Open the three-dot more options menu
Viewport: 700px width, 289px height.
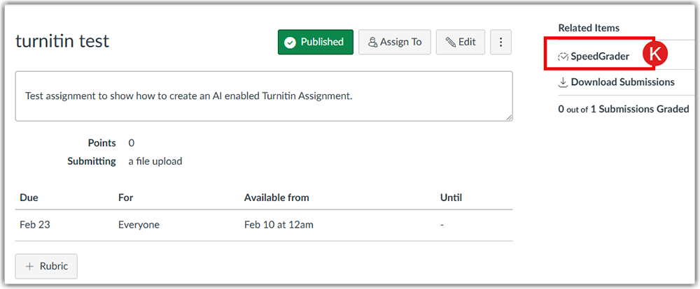click(500, 43)
